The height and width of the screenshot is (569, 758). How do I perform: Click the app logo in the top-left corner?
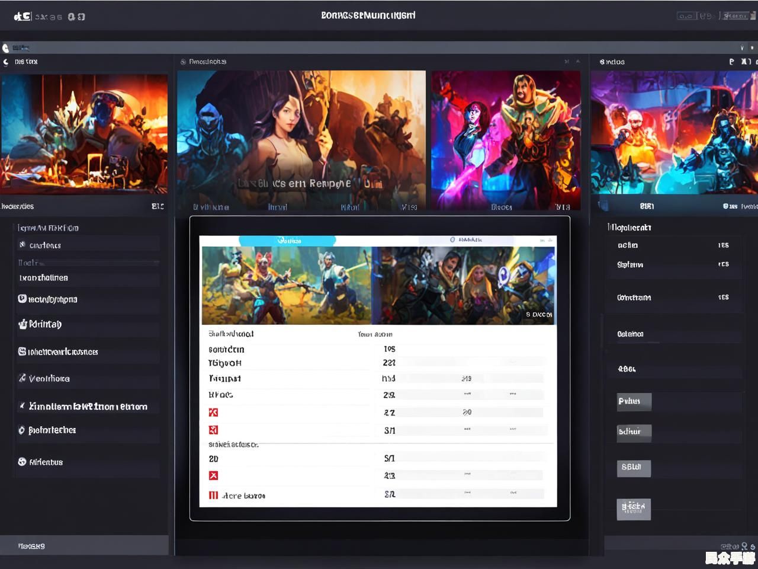tap(23, 17)
